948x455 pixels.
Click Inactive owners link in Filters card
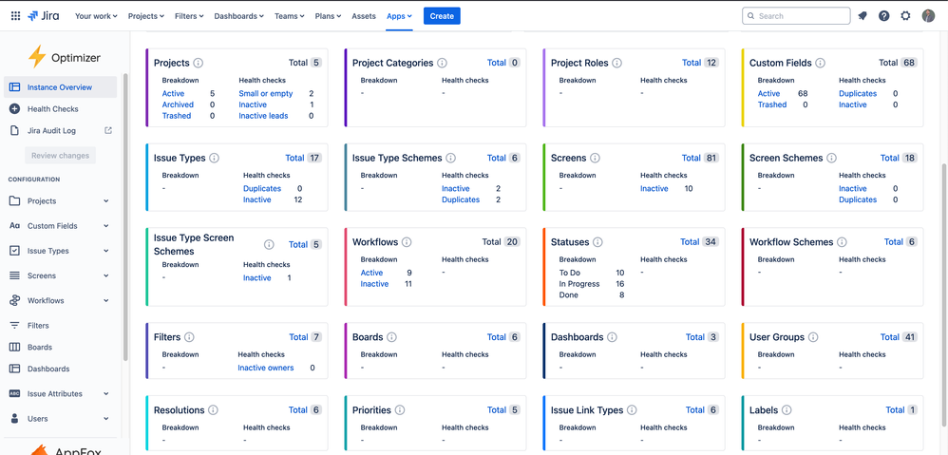265,368
